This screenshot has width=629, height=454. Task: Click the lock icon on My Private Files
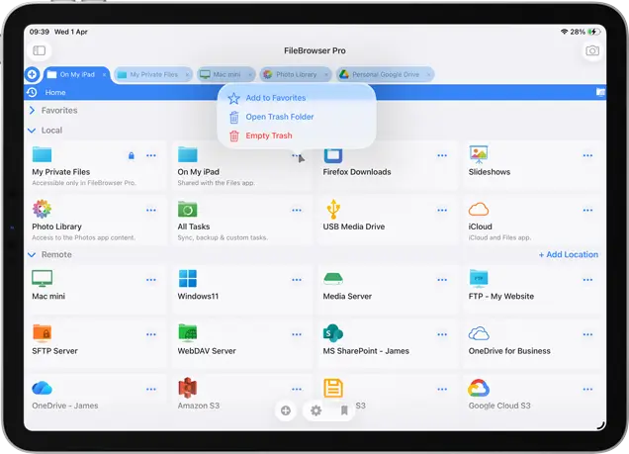coord(132,155)
